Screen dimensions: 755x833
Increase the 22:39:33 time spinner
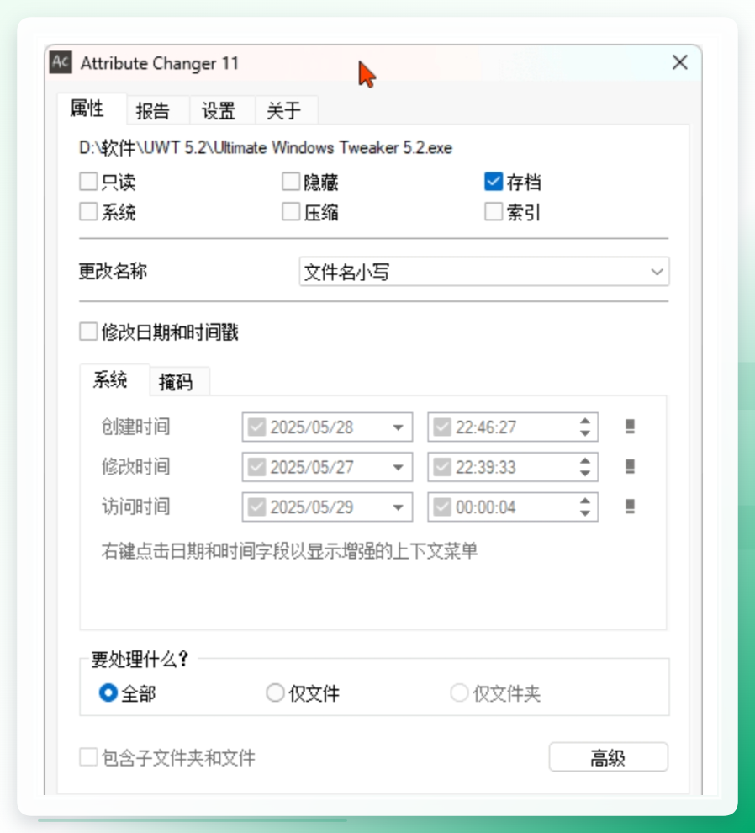pos(584,460)
